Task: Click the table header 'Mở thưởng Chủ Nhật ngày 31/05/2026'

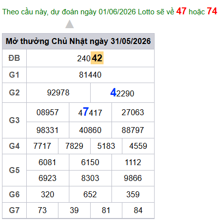Action: click(x=78, y=41)
